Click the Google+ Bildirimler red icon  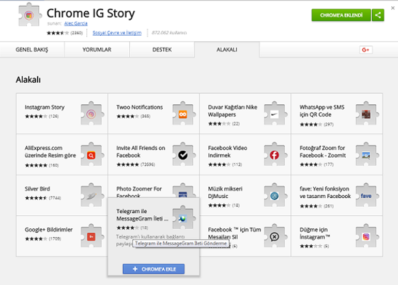[91, 236]
